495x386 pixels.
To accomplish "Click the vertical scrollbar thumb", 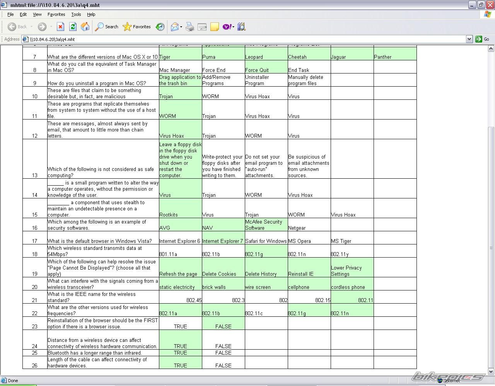I will [x=491, y=248].
